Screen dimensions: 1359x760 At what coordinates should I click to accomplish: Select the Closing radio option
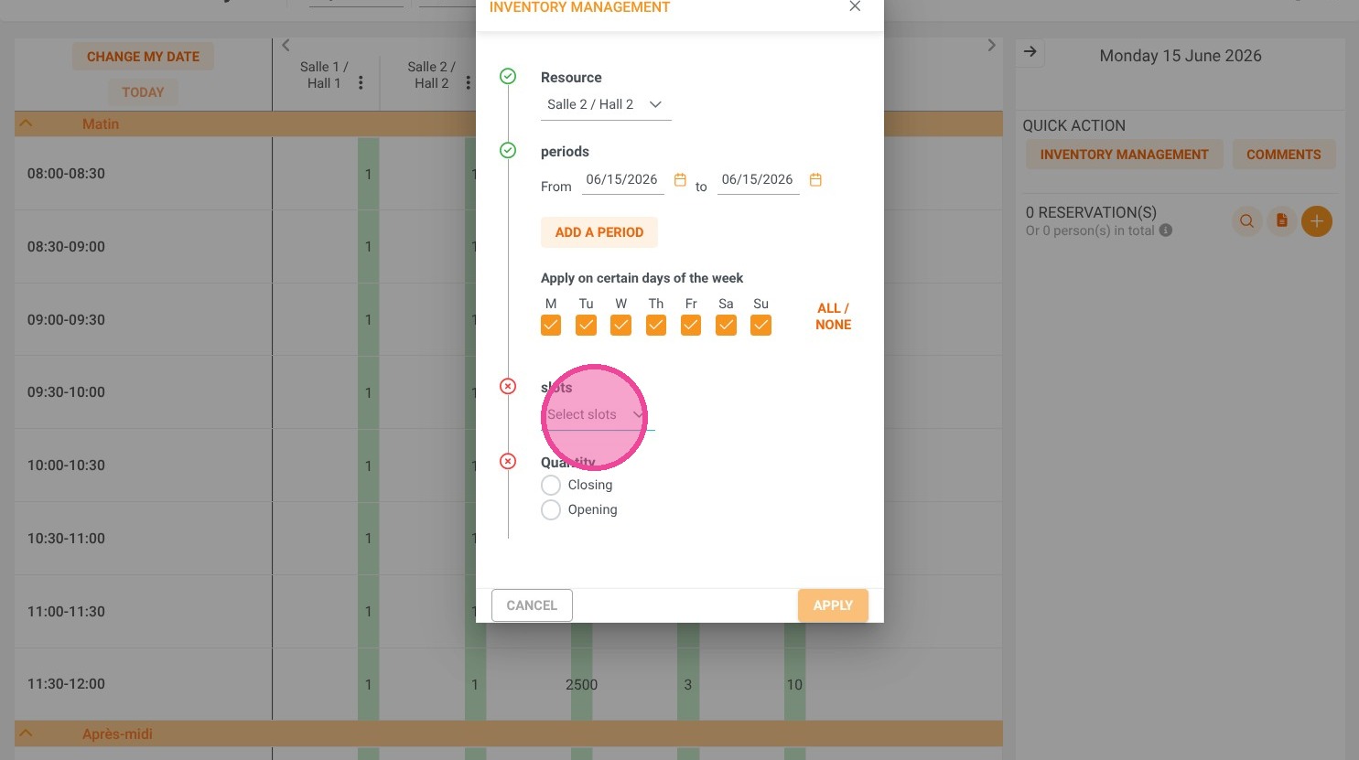pos(551,486)
